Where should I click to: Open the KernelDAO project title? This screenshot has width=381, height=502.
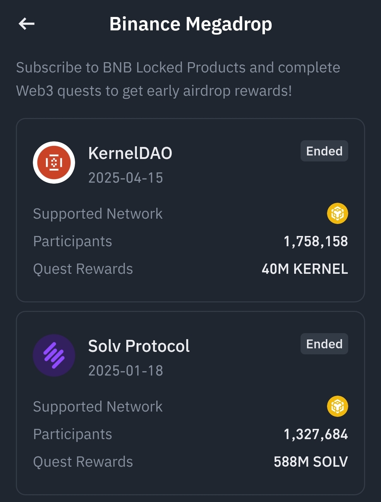tap(130, 153)
